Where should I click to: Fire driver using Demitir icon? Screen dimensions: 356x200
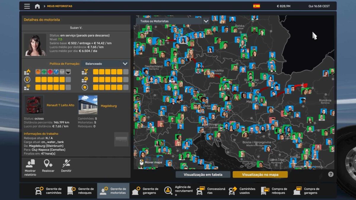click(x=66, y=167)
